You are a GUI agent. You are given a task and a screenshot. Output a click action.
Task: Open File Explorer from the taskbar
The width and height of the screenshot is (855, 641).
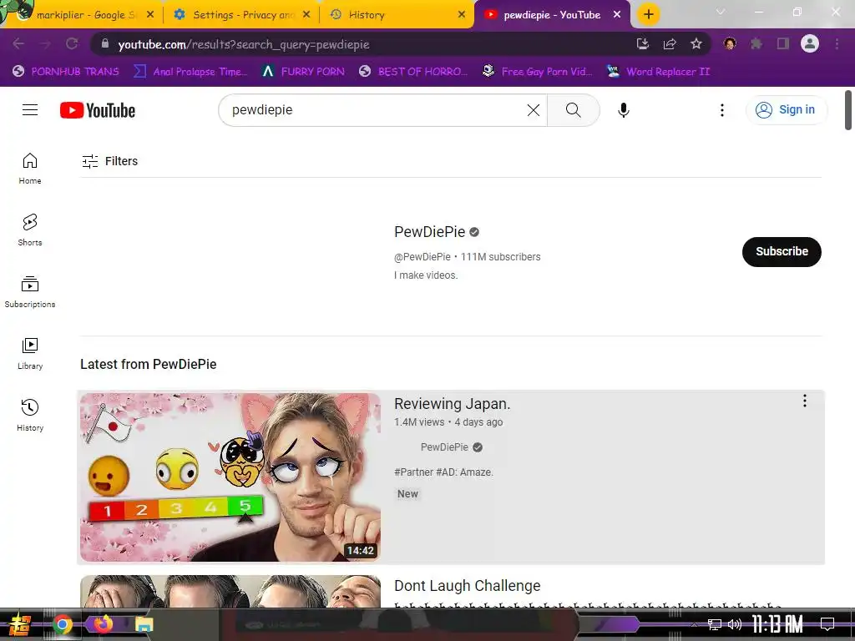(144, 624)
